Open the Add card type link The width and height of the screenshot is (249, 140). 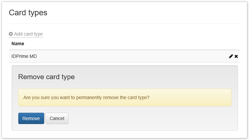coord(28,34)
